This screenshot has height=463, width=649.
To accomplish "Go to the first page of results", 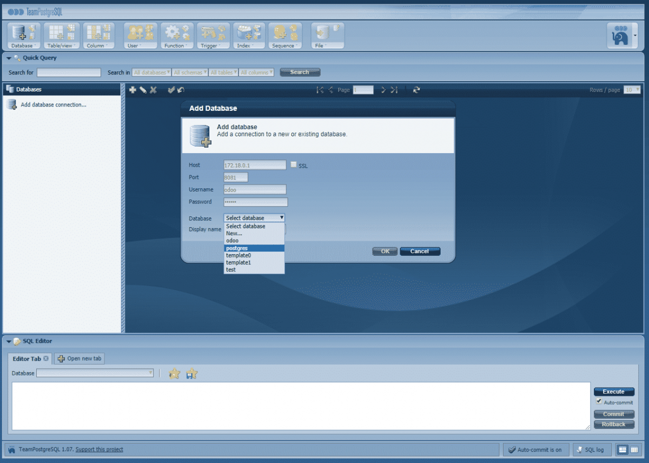I will 320,90.
